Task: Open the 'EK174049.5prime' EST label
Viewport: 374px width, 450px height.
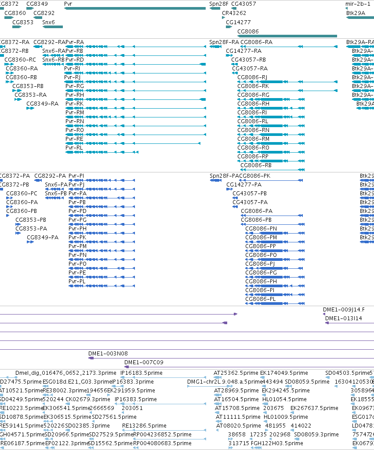Action: (284, 373)
